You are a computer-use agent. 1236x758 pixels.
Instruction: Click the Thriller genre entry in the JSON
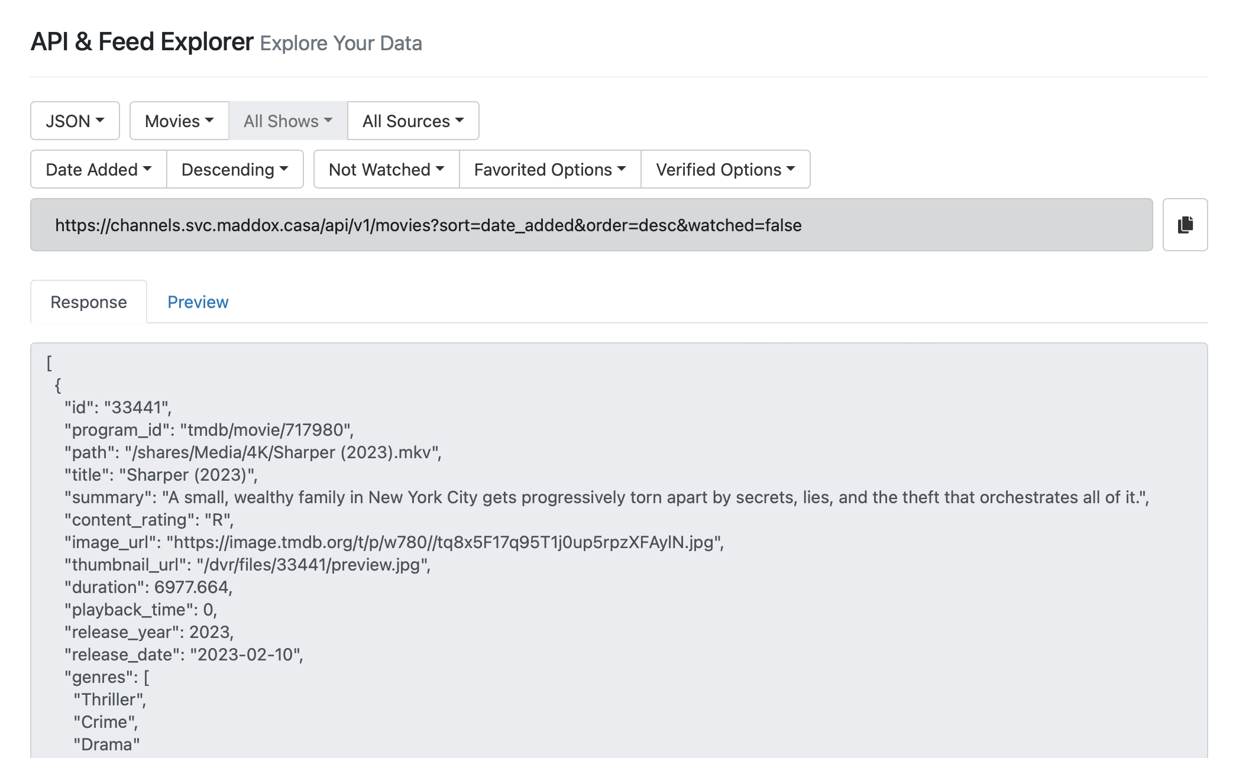[109, 699]
